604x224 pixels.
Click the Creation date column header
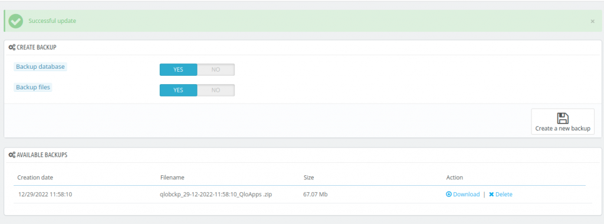35,178
